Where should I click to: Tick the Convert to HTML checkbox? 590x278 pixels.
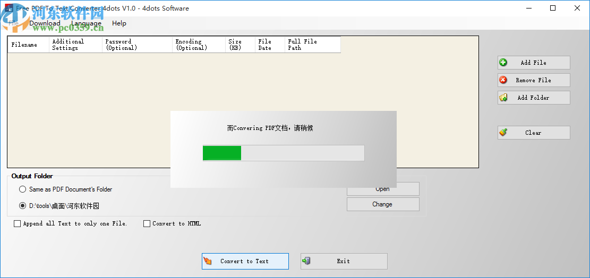pyautogui.click(x=147, y=223)
